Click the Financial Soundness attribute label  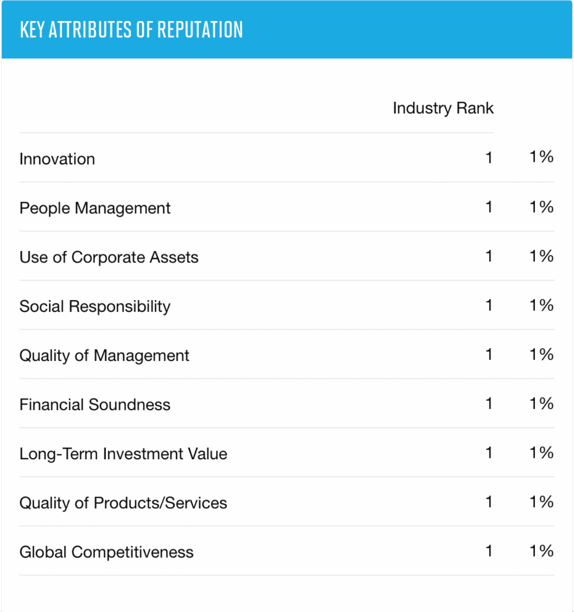pos(95,405)
